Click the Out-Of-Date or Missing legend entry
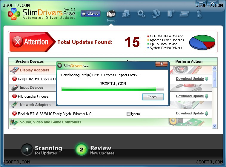This screenshot has width=226, height=167. [x=165, y=36]
